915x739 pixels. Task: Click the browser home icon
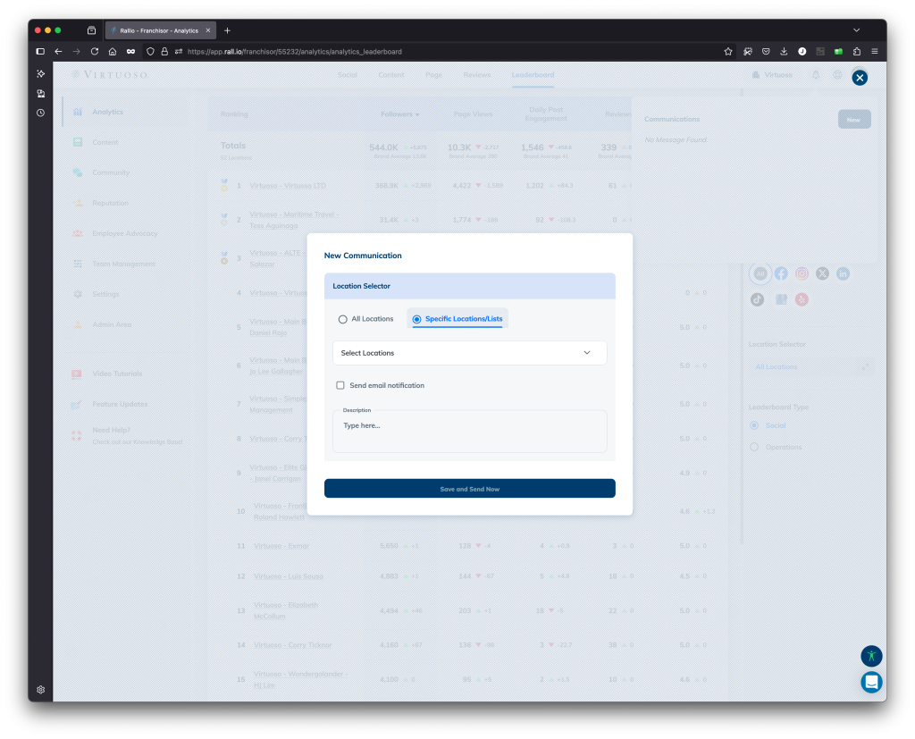click(x=112, y=52)
